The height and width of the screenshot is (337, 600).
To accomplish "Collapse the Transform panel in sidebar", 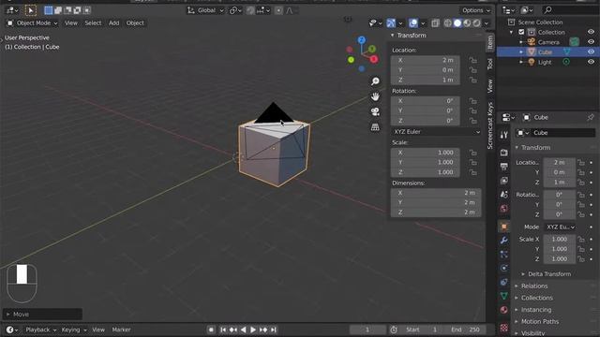I will click(392, 36).
